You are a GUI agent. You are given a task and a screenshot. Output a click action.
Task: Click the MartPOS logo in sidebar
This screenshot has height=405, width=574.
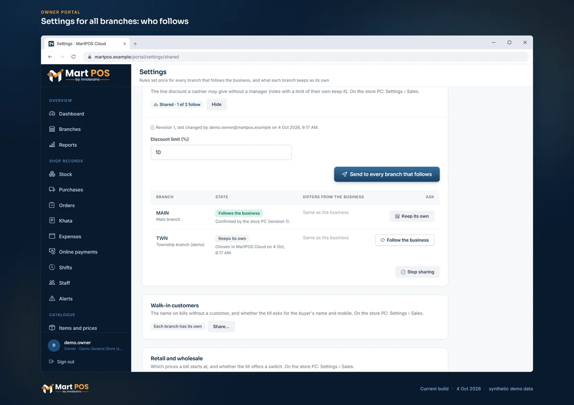[79, 75]
